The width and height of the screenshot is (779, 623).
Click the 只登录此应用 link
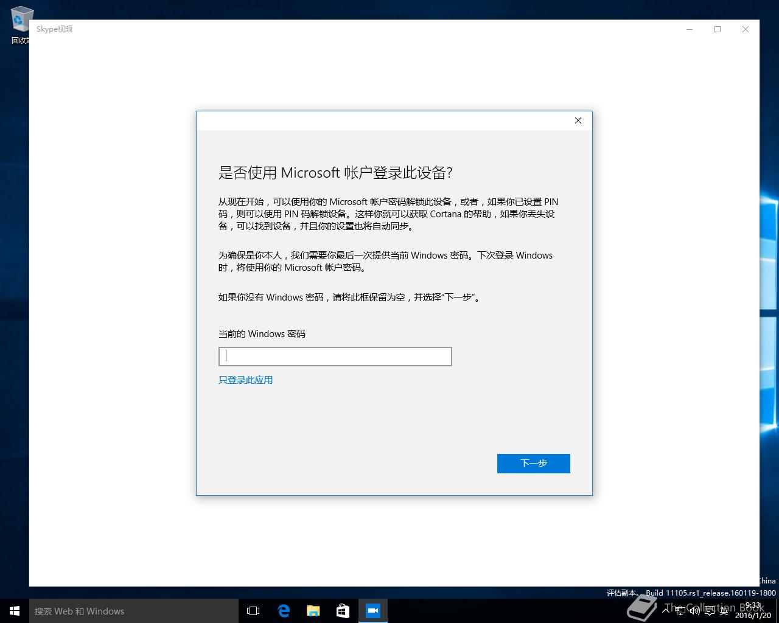[x=245, y=380]
